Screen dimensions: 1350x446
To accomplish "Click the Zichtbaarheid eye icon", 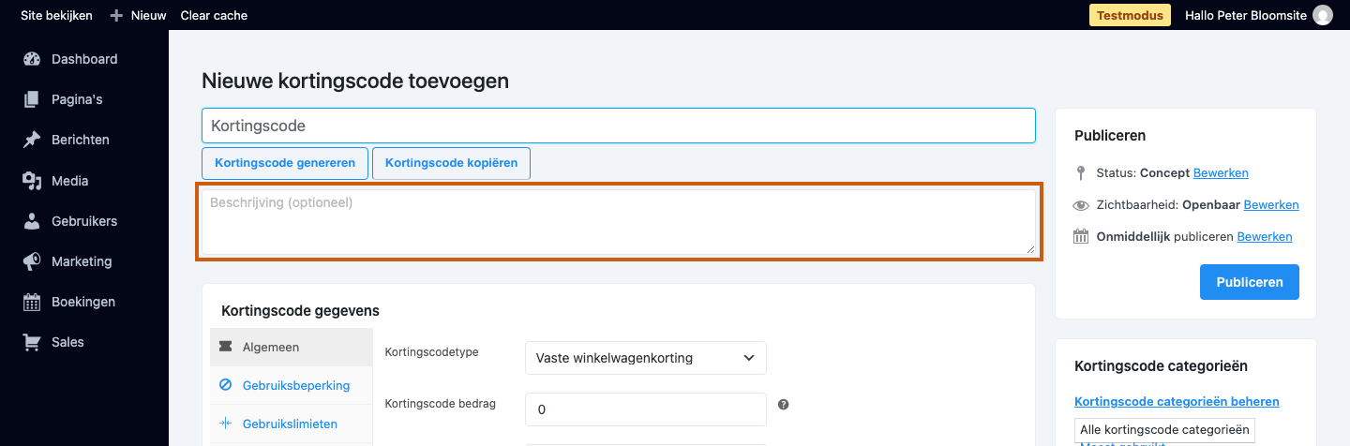I will pyautogui.click(x=1081, y=205).
